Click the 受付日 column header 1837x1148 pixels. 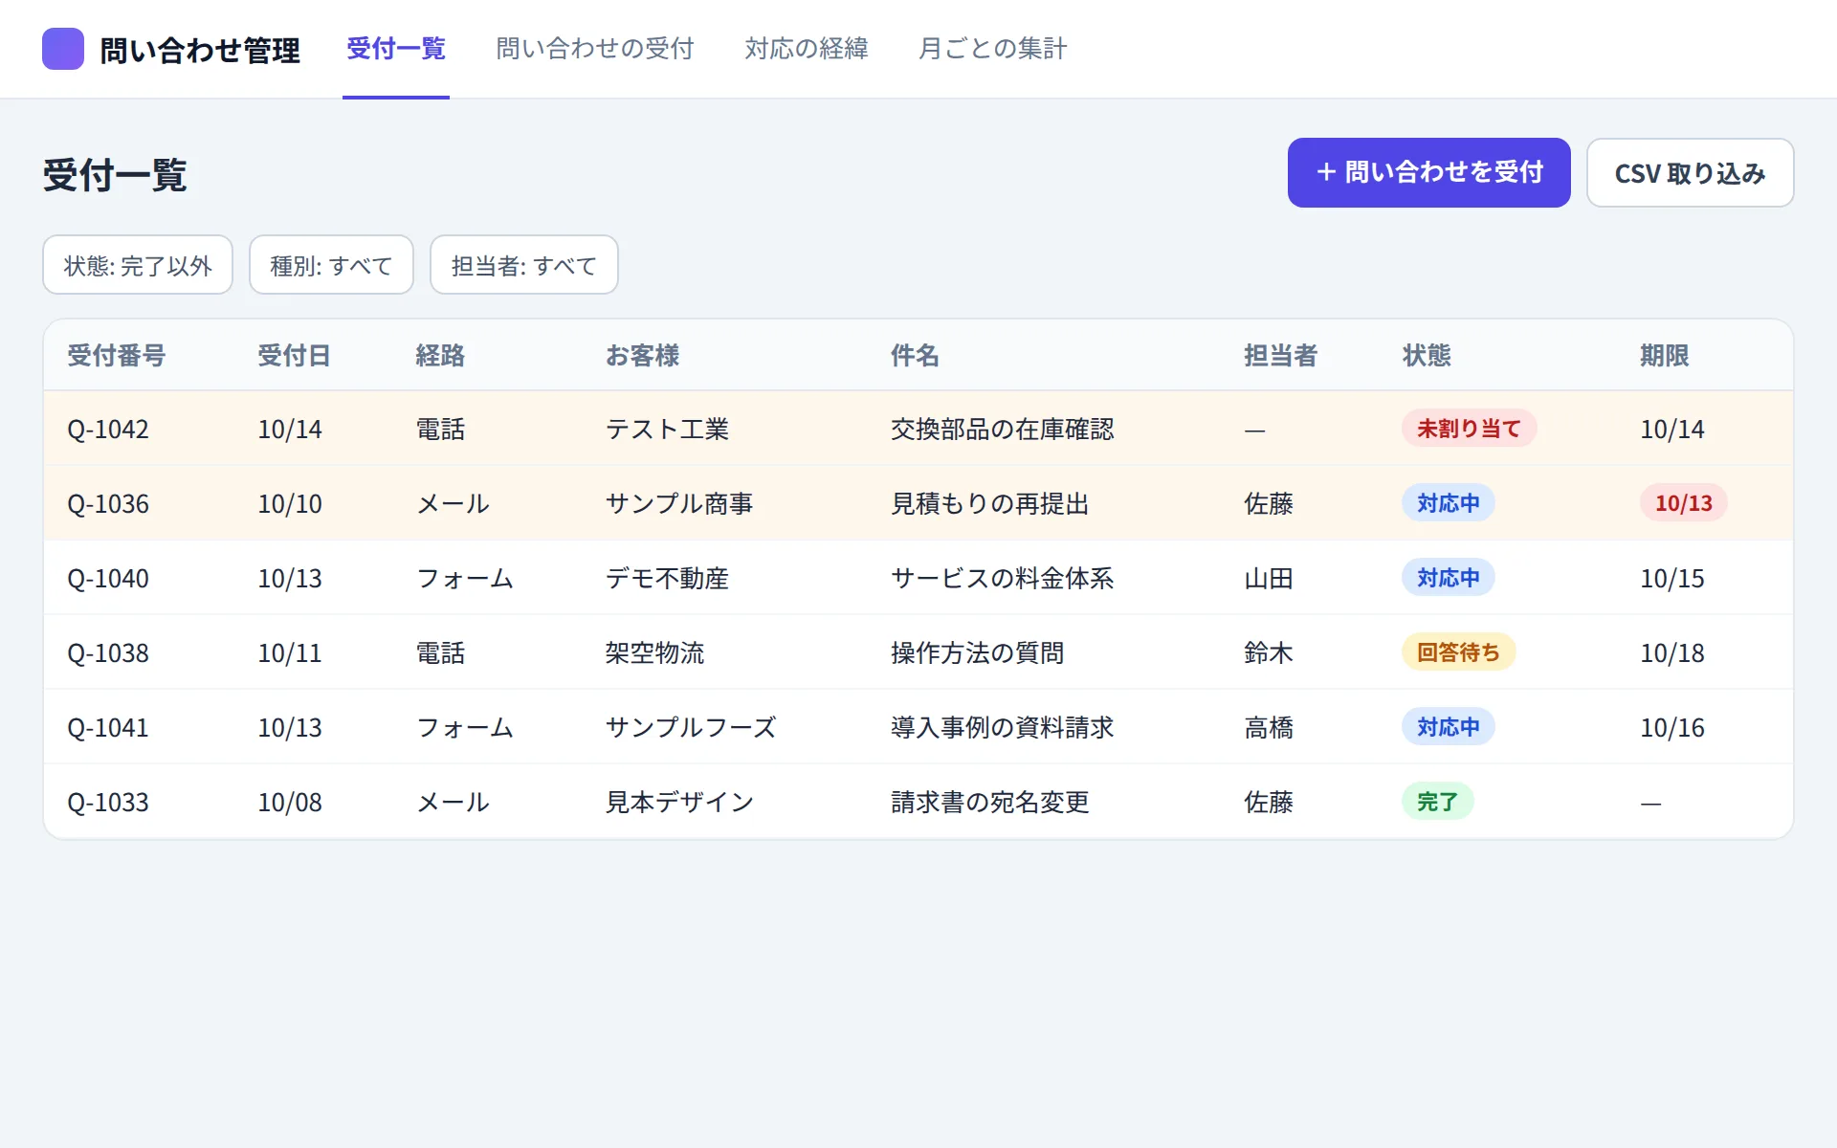tap(294, 356)
